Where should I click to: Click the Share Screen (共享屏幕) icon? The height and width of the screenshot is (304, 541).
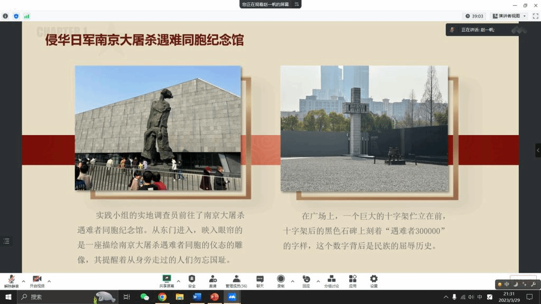click(166, 280)
